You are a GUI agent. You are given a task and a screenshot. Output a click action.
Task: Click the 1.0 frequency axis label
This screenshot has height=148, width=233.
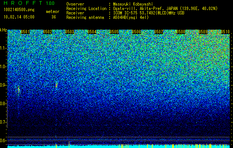[x=3, y=67]
